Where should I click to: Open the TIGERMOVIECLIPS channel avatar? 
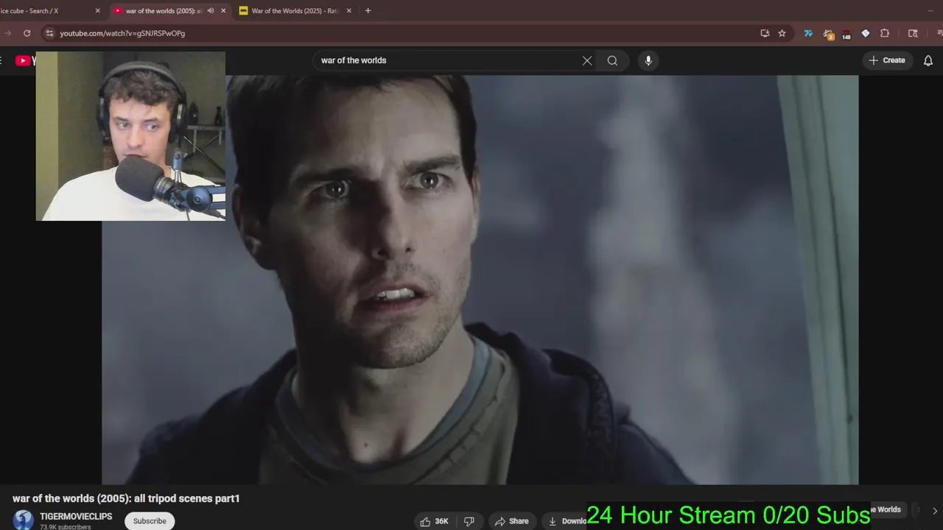(24, 520)
